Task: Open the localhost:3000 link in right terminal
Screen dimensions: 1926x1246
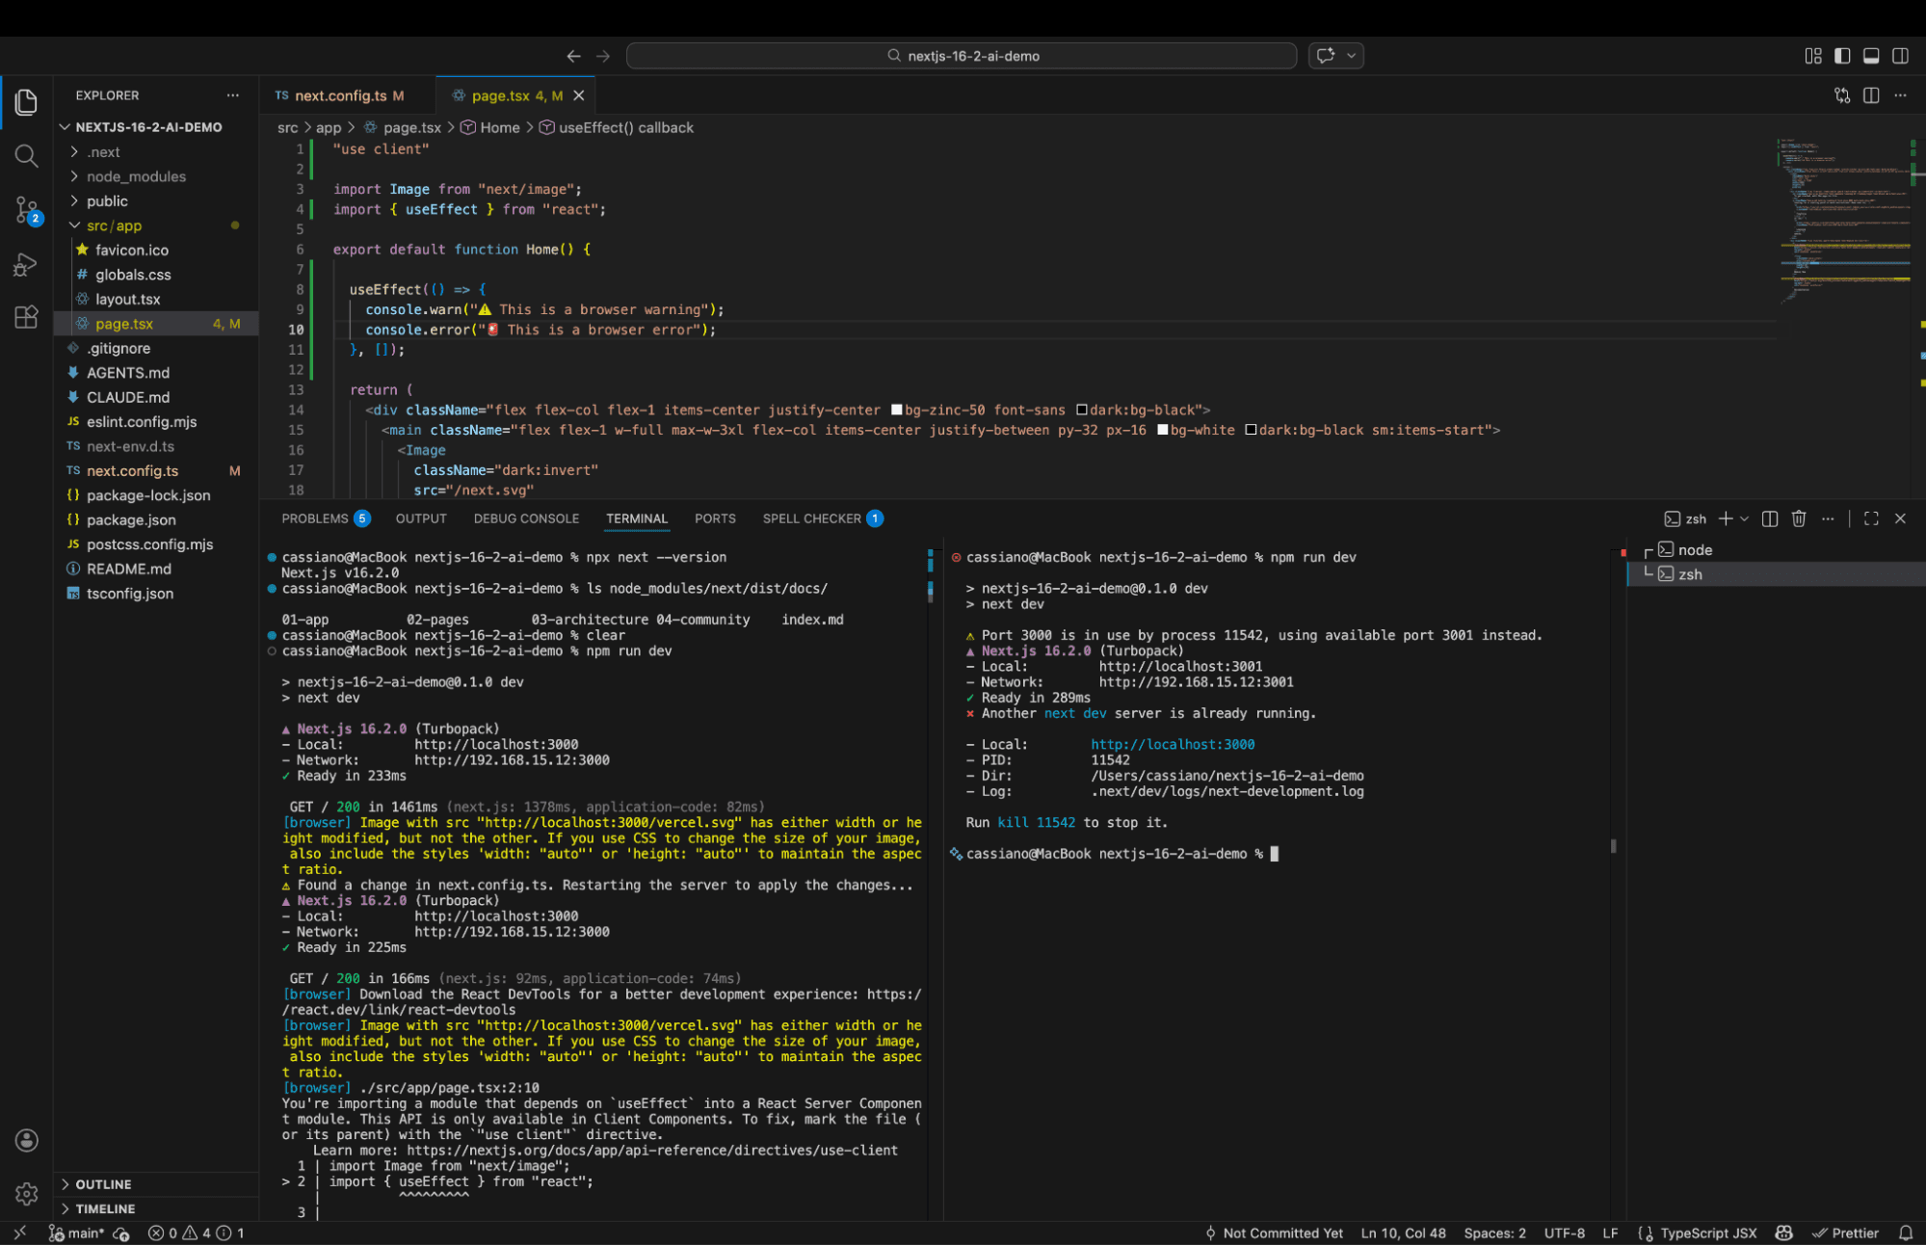Action: click(x=1172, y=744)
